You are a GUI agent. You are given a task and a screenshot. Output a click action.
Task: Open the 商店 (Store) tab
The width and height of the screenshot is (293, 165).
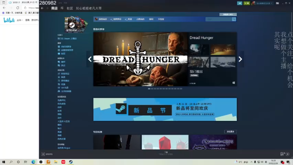[54, 8]
